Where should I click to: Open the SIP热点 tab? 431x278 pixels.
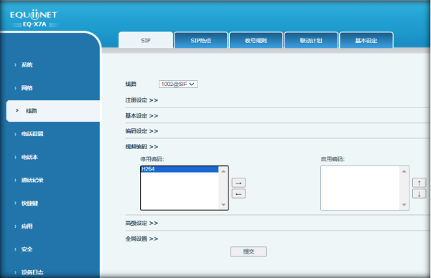pyautogui.click(x=201, y=40)
